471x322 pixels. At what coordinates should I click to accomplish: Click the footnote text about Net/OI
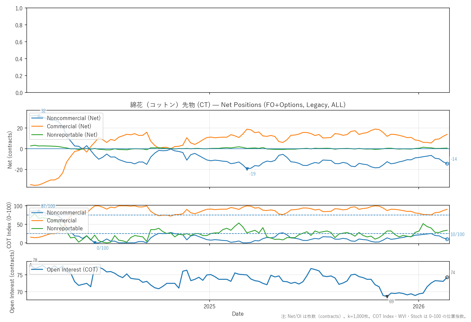point(374,317)
